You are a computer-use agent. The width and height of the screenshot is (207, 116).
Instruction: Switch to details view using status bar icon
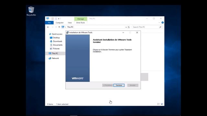[x=159, y=104]
